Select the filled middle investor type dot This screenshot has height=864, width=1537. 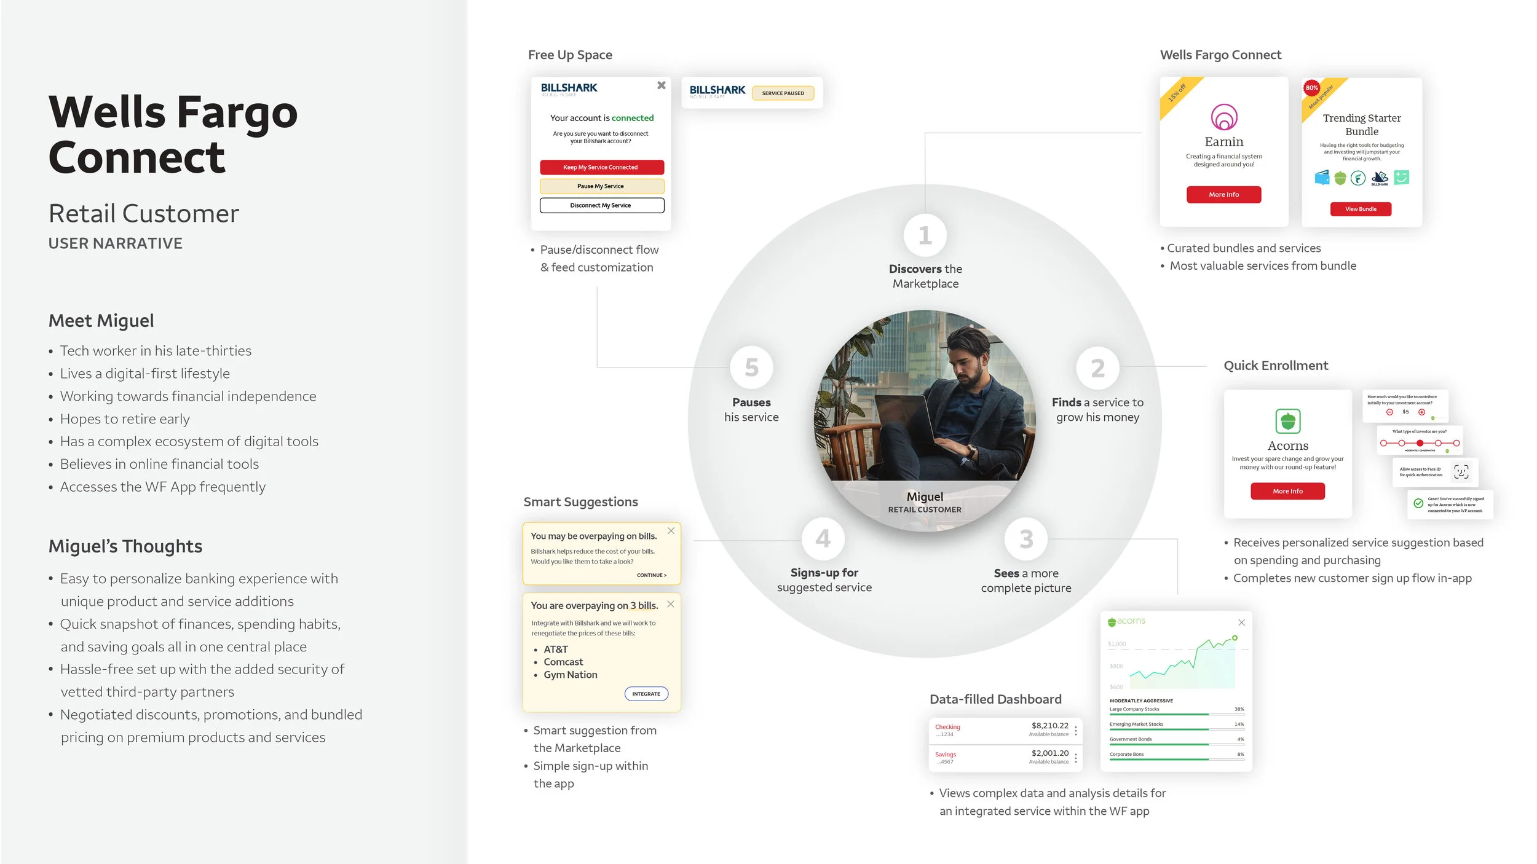click(x=1420, y=443)
